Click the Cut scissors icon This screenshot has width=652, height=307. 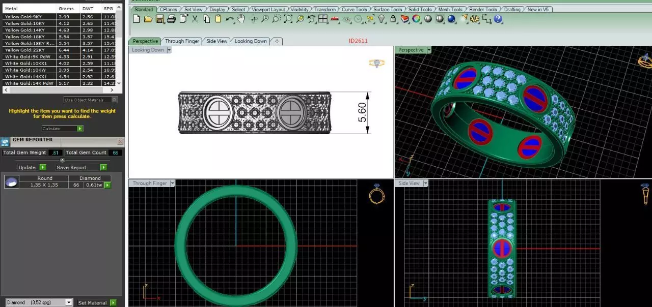195,19
